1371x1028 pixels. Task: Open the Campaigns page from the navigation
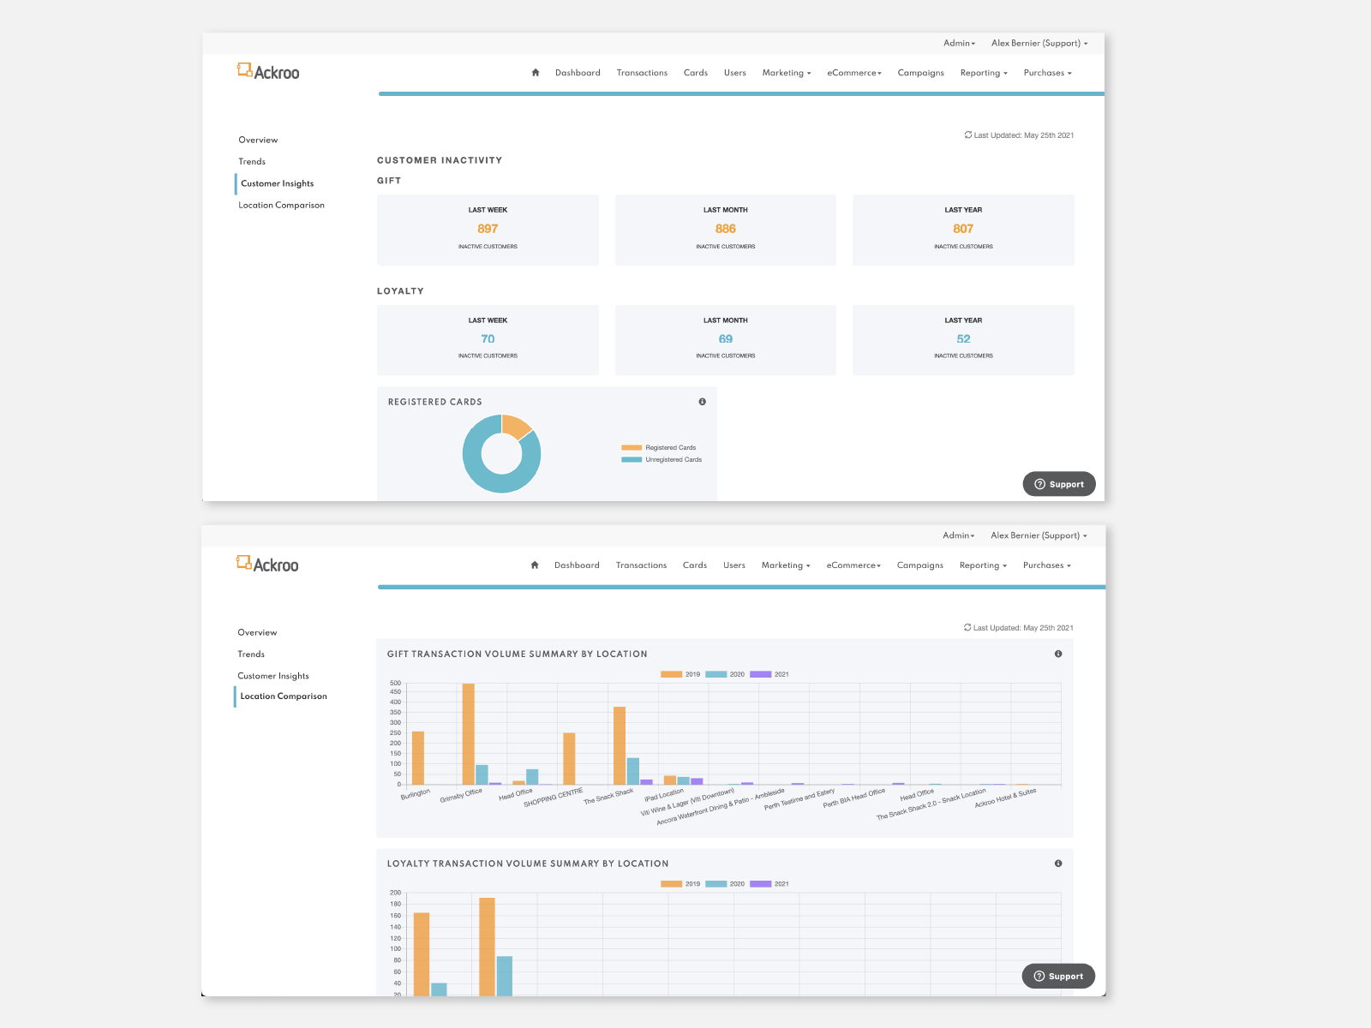920,73
